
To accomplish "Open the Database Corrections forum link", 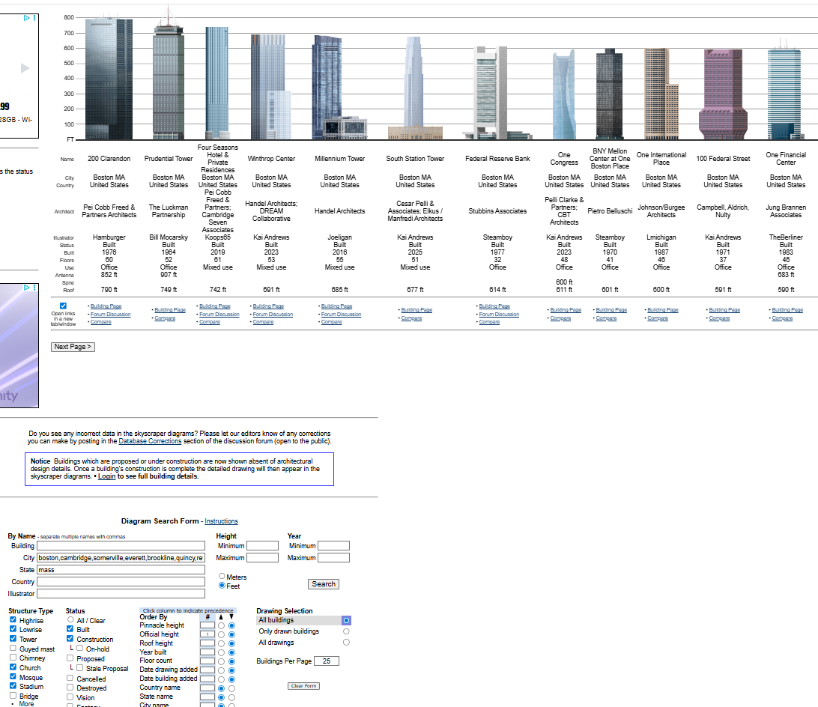I will (150, 441).
